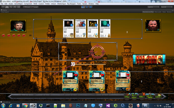The width and height of the screenshot is (174, 108).
Task: Open the Windows Start menu
Action: (x=3, y=106)
